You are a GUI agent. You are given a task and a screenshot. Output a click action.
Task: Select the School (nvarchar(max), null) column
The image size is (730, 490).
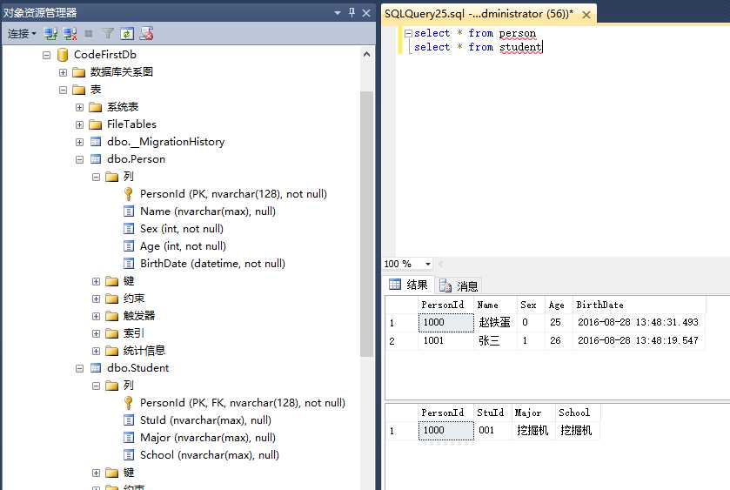[x=210, y=455]
